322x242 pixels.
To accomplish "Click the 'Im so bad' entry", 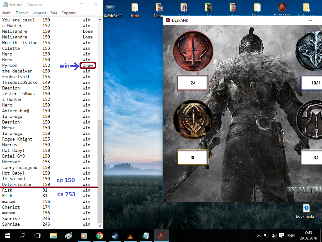I will (x=13, y=179).
